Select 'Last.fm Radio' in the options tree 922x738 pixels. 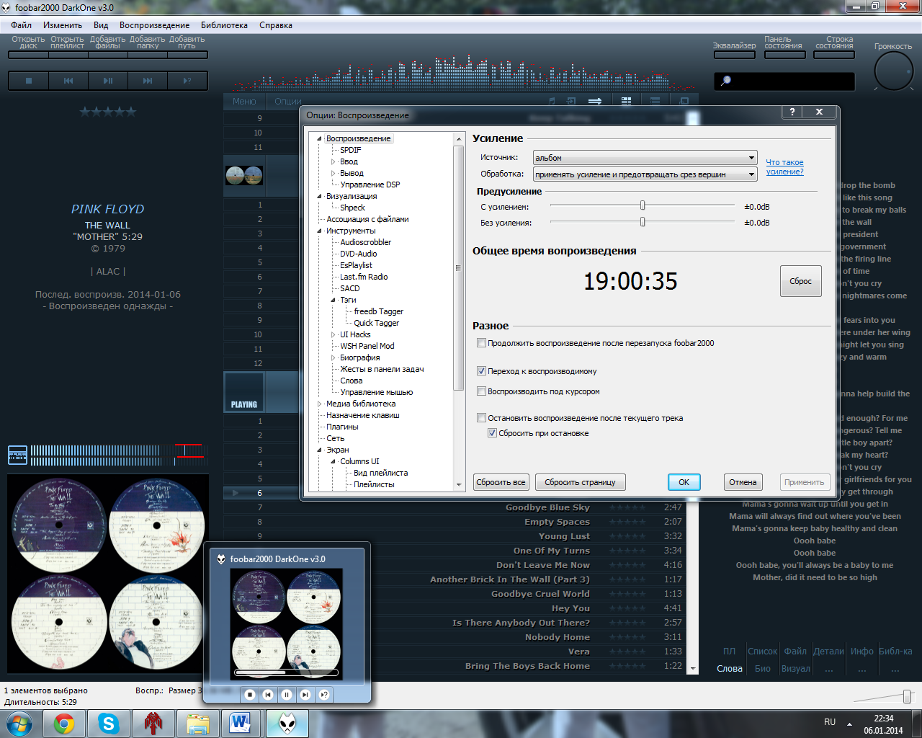[x=364, y=277]
